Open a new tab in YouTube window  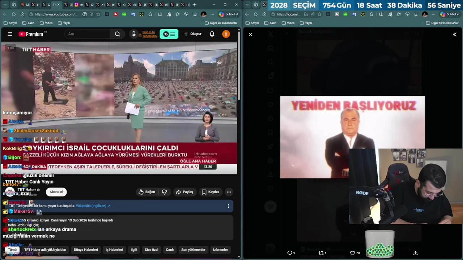(x=194, y=5)
